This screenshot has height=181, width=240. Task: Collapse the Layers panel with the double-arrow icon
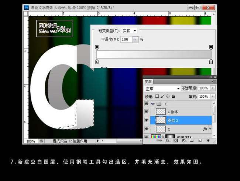click(210, 77)
